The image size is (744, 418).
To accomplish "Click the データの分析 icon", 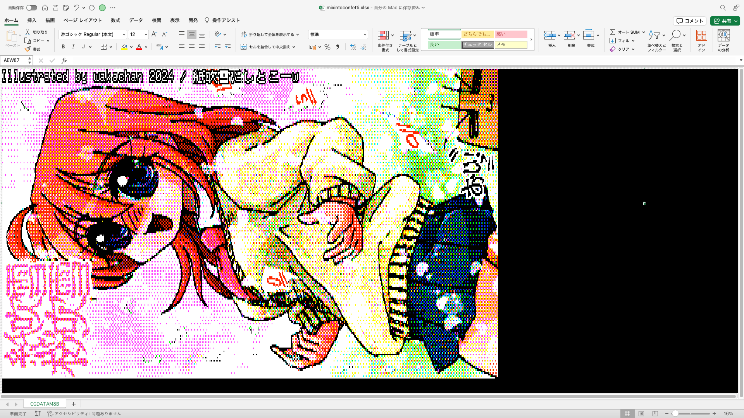I will pyautogui.click(x=723, y=36).
